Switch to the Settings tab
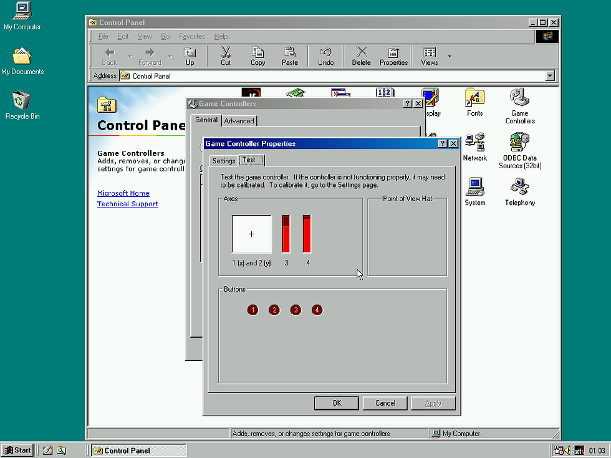The image size is (611, 458). 224,161
